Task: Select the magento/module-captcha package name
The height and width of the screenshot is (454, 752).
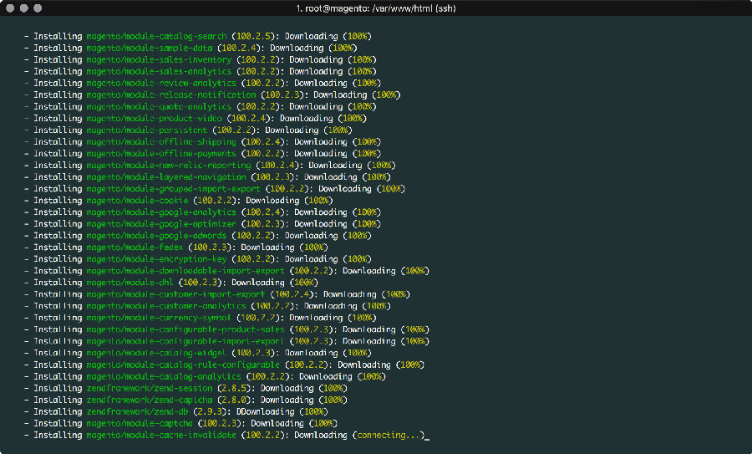Action: point(140,423)
